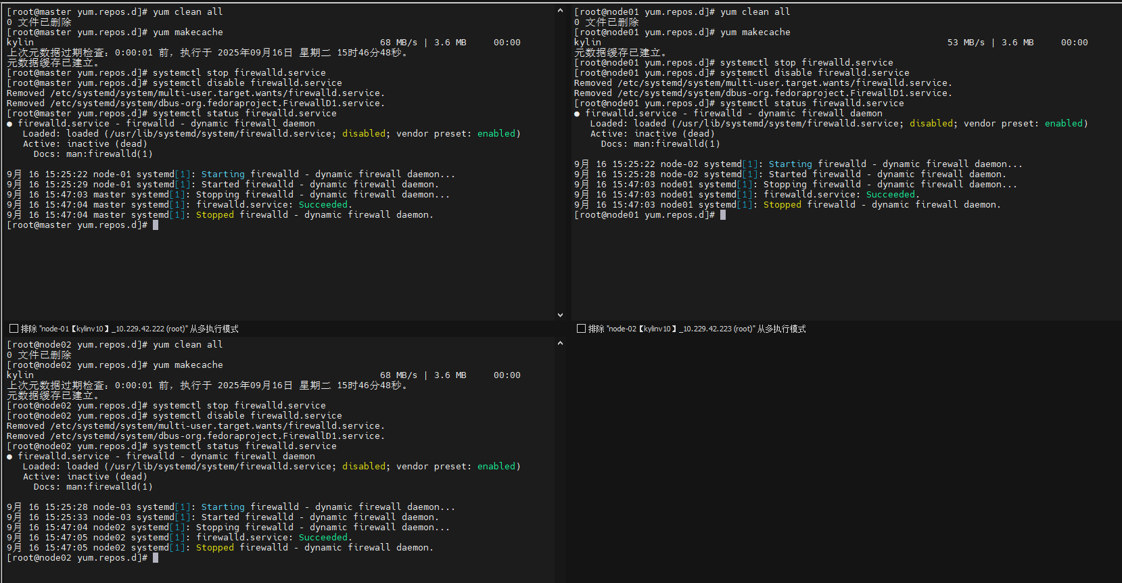1122x583 pixels.
Task: Click 'node-02' hostname in the 15:25:28 log line
Action: click(680, 174)
